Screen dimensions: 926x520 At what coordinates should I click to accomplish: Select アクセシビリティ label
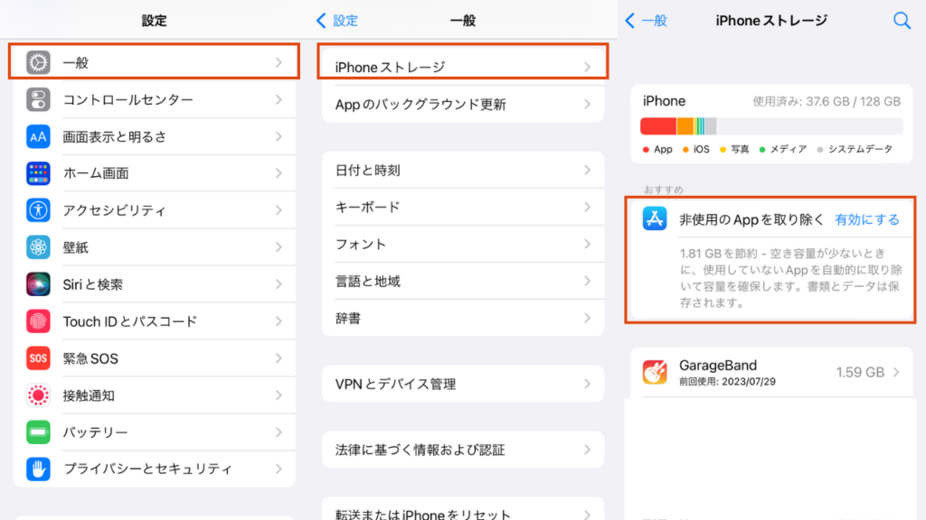coord(115,210)
